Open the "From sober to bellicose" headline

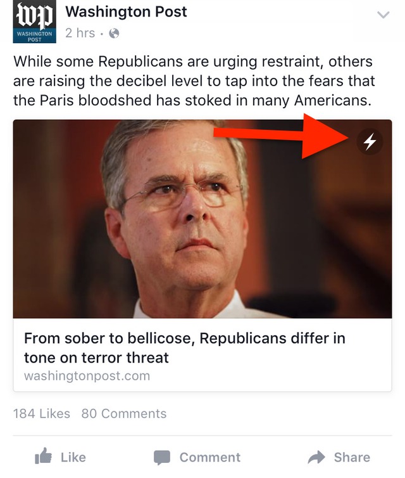185,347
